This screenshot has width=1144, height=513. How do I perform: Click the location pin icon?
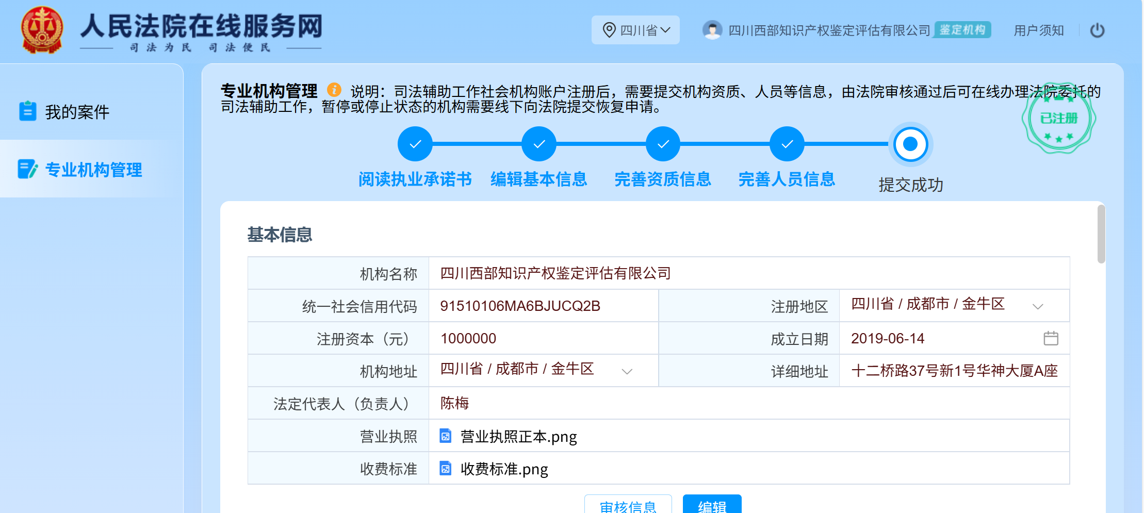click(609, 30)
